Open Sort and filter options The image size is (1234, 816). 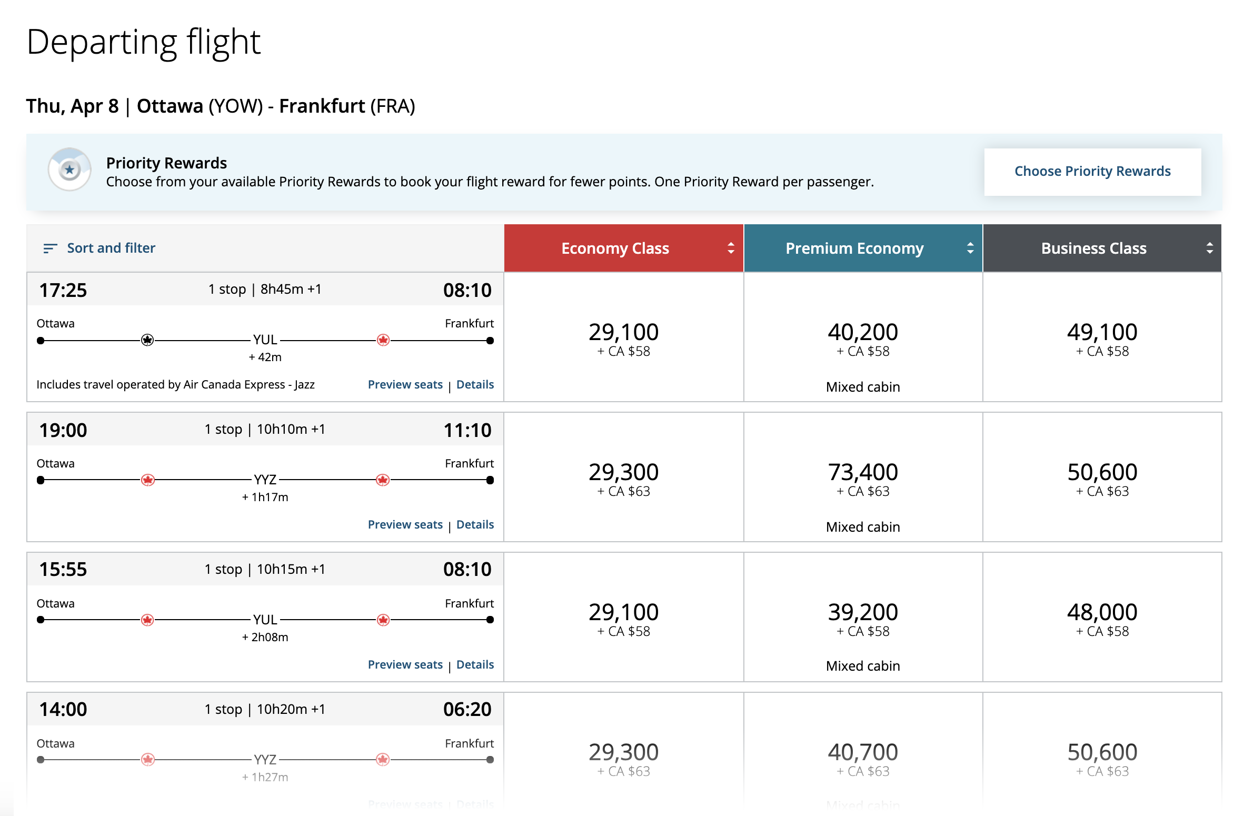pos(111,248)
